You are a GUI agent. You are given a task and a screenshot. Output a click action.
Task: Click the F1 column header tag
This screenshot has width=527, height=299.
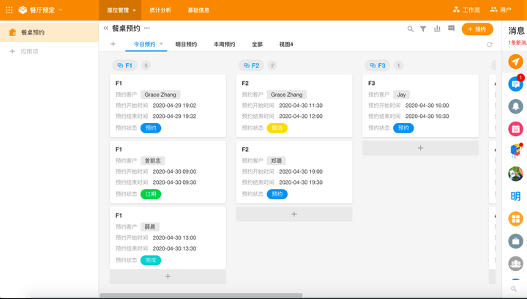click(124, 65)
